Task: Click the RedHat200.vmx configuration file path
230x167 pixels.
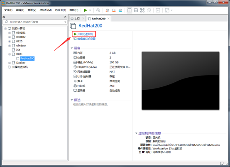Action: [x=186, y=145]
